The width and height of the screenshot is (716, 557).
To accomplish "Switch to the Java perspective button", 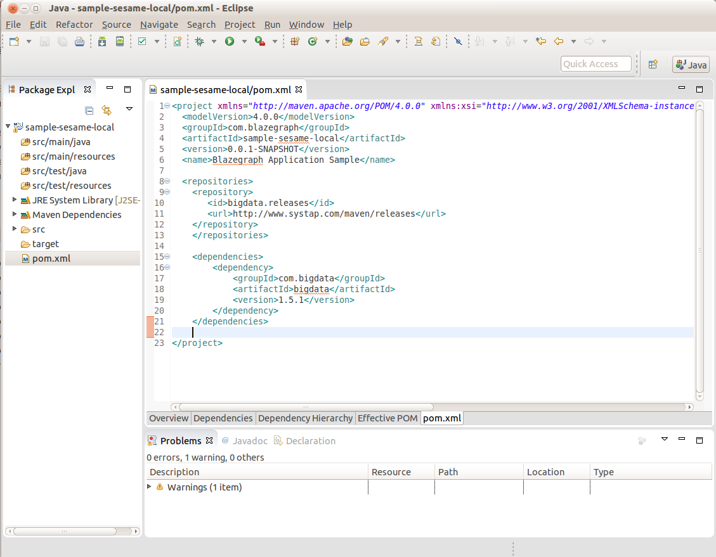I will pyautogui.click(x=691, y=64).
